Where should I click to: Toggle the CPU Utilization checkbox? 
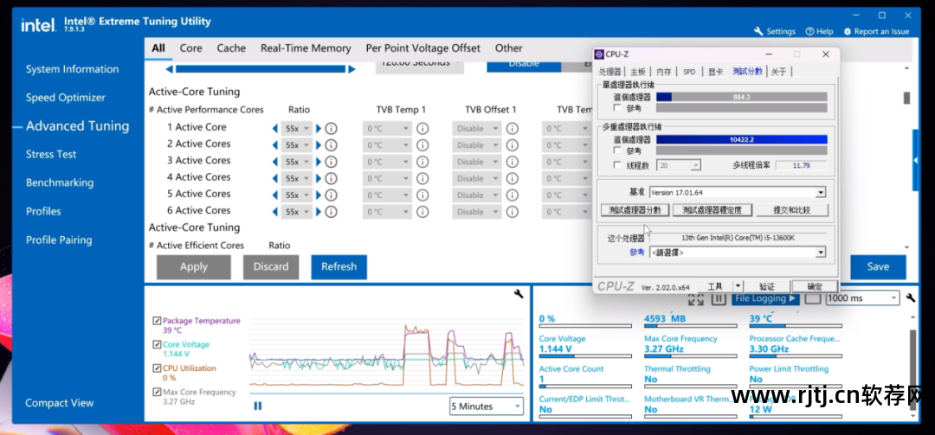click(157, 368)
